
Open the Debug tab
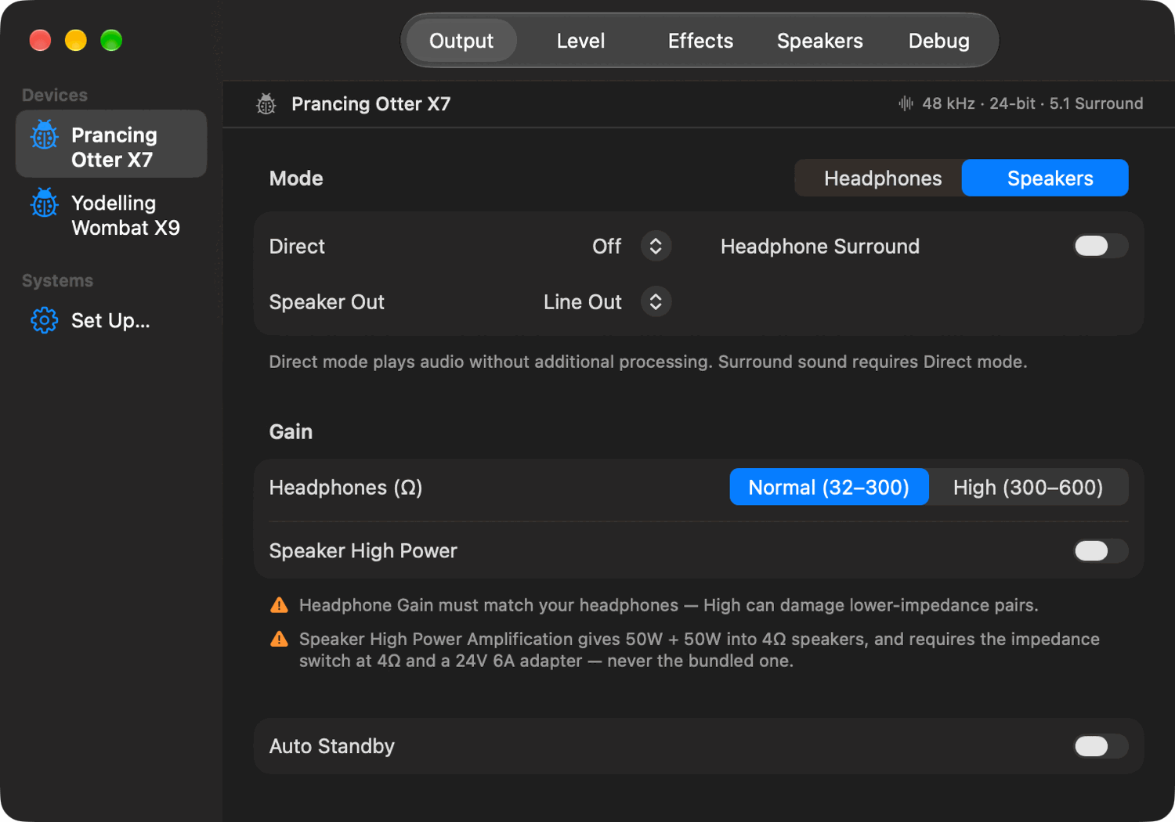click(938, 41)
